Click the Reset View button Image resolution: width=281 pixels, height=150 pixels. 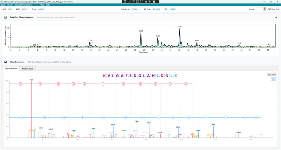pyautogui.click(x=271, y=74)
